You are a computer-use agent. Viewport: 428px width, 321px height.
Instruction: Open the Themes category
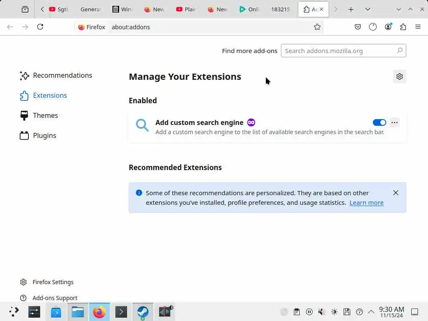[39, 115]
